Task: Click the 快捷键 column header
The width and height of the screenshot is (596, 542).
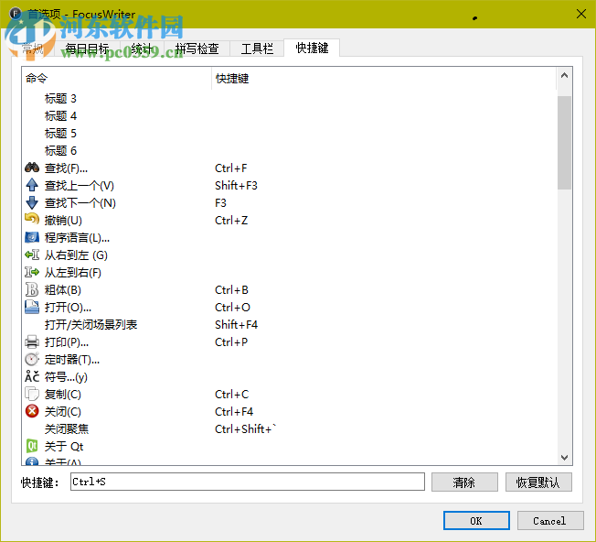Action: click(384, 79)
